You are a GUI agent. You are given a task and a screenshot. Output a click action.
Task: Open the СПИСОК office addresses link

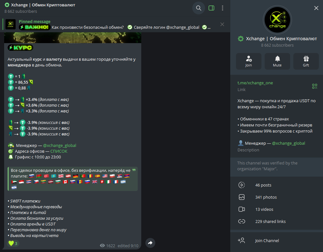coord(59,151)
